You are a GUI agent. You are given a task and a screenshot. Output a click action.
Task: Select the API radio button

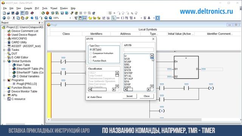click(x=91, y=57)
